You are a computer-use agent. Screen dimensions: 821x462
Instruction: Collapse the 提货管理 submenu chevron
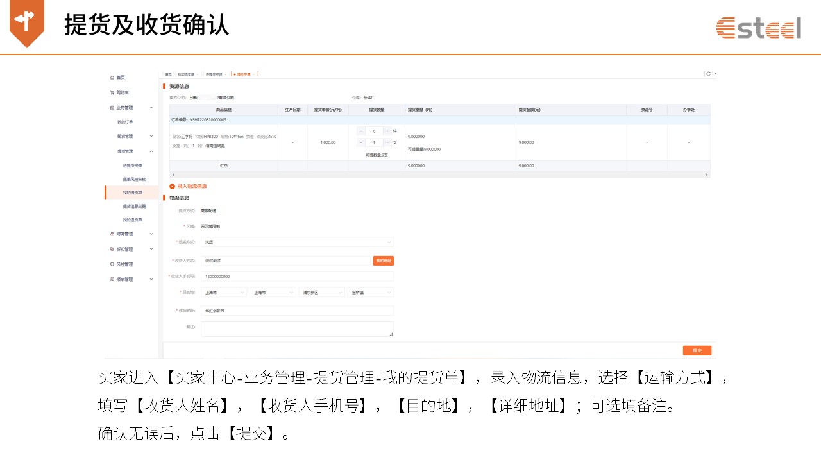(x=151, y=151)
